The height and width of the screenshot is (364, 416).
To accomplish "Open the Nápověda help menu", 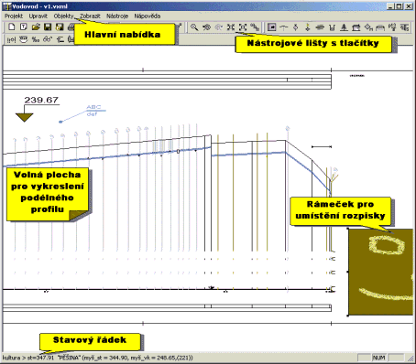I will point(148,16).
